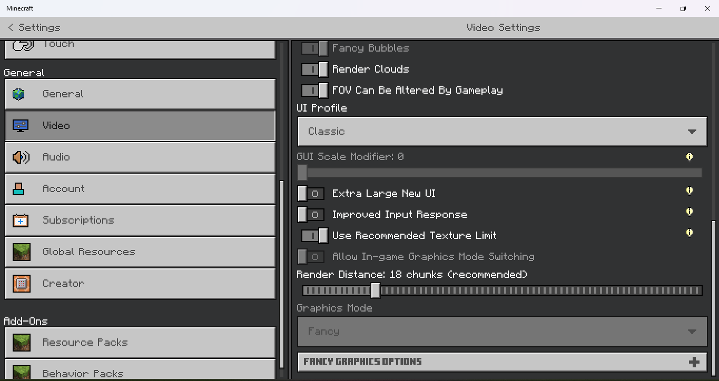This screenshot has height=381, width=719.
Task: Click the right panel vertical scrollbar
Action: (714, 295)
